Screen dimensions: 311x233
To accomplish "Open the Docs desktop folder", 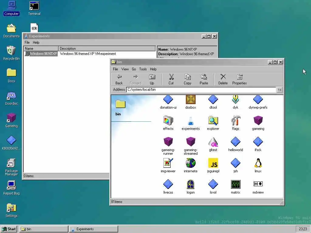I will pyautogui.click(x=11, y=76).
